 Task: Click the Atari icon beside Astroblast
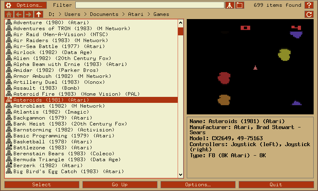click(9, 106)
